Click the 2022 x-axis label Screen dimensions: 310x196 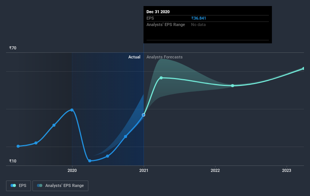click(x=215, y=170)
